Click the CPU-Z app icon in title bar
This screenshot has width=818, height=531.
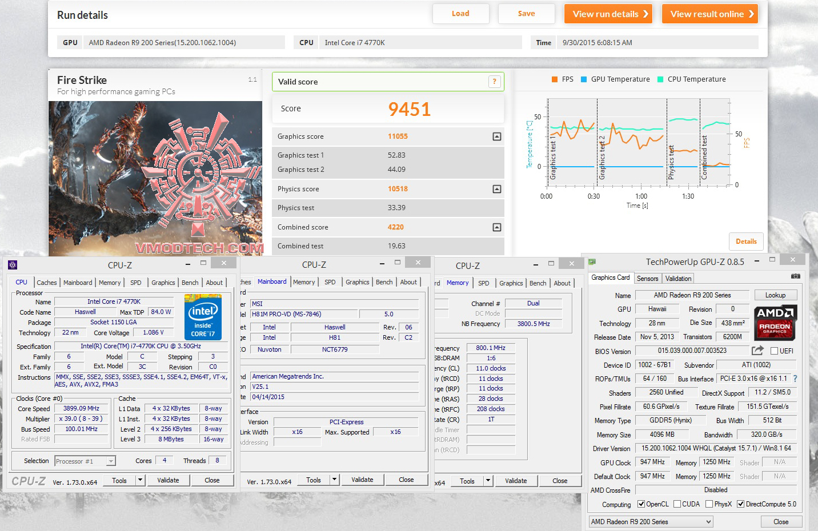[x=13, y=265]
